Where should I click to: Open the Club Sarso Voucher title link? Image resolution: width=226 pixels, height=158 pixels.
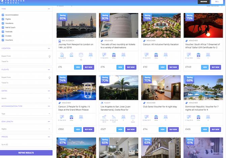tap(160, 107)
